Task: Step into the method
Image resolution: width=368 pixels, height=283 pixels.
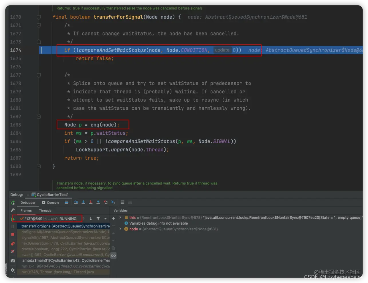Action: [x=83, y=202]
